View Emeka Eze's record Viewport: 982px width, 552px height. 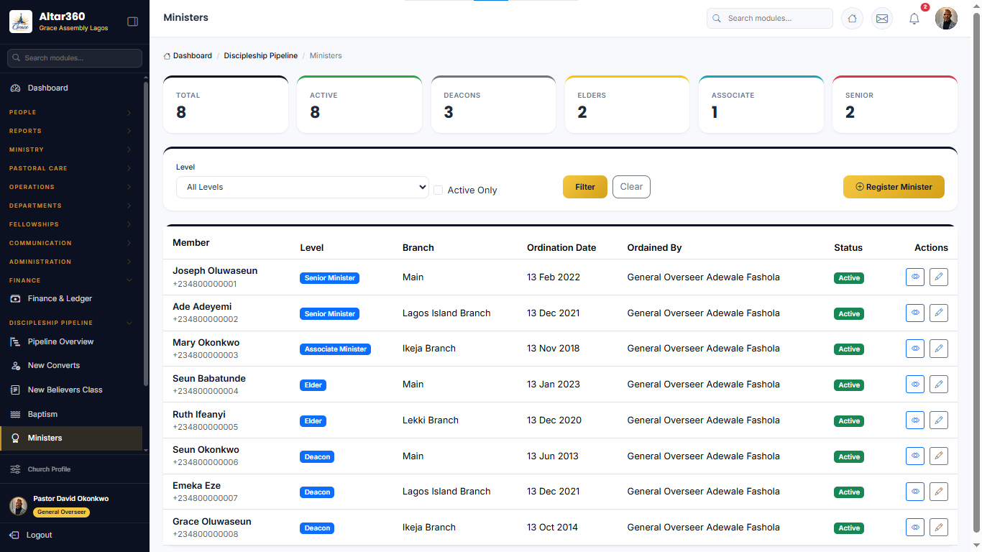point(915,492)
